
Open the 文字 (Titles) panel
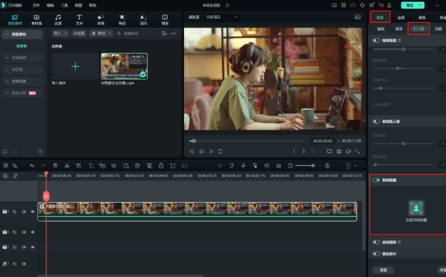pos(79,19)
